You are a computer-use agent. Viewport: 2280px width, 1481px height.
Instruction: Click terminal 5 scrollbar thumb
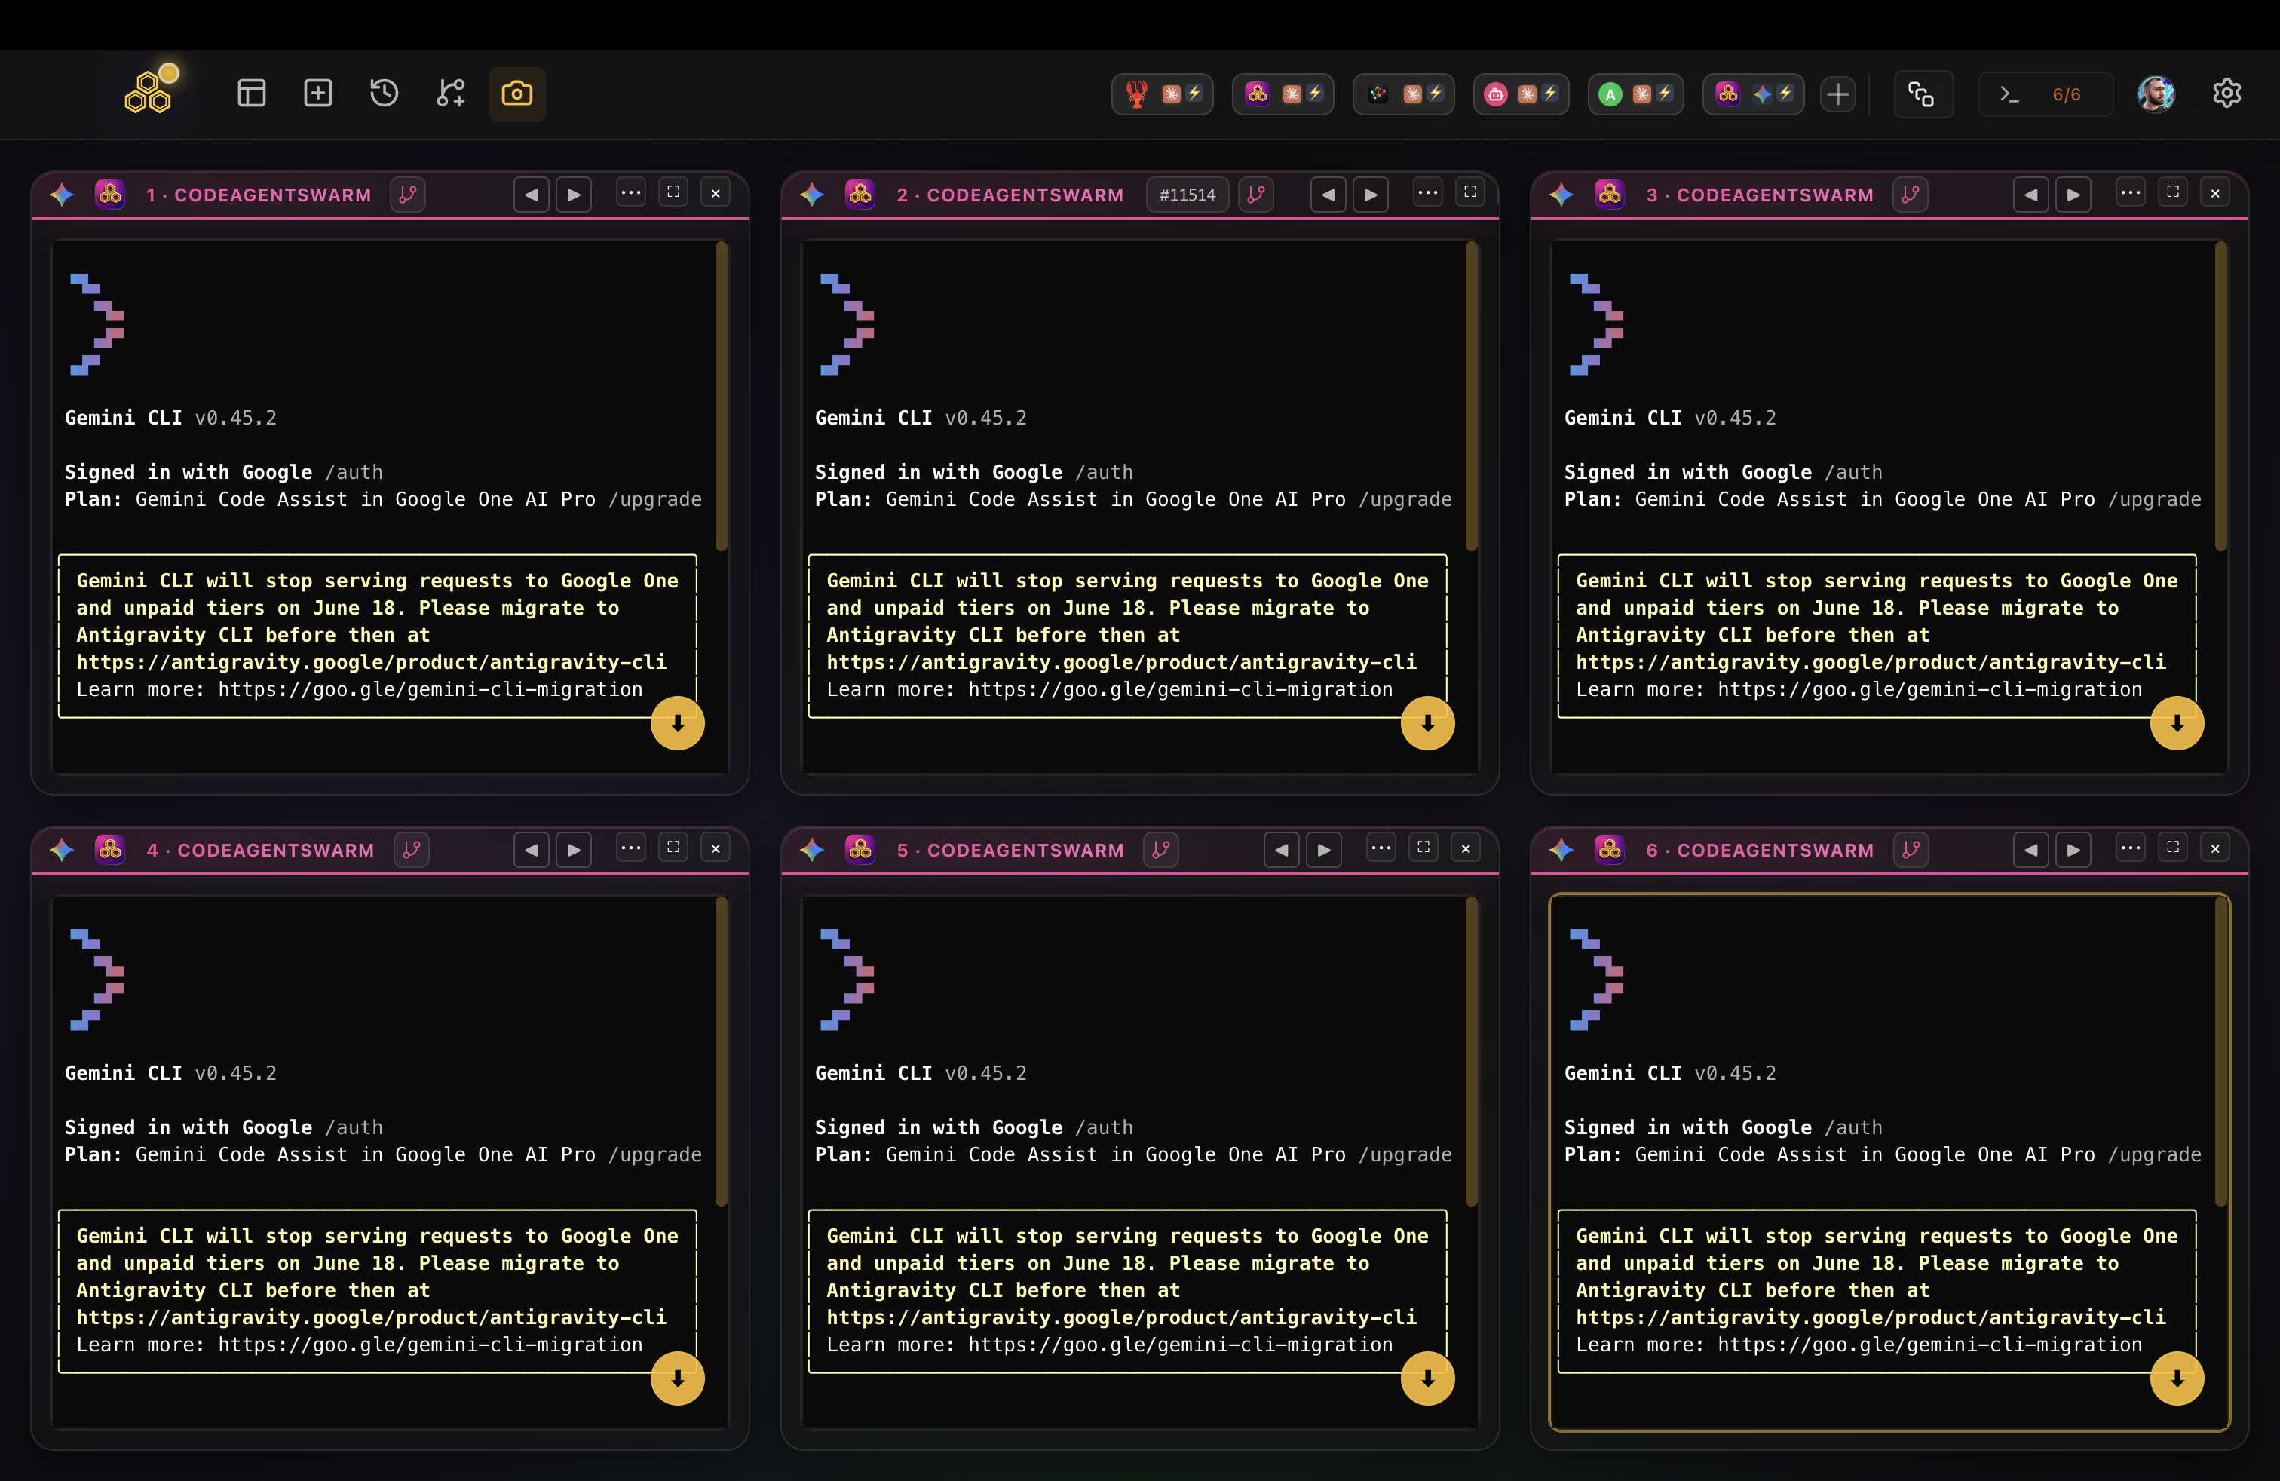pyautogui.click(x=1472, y=1052)
